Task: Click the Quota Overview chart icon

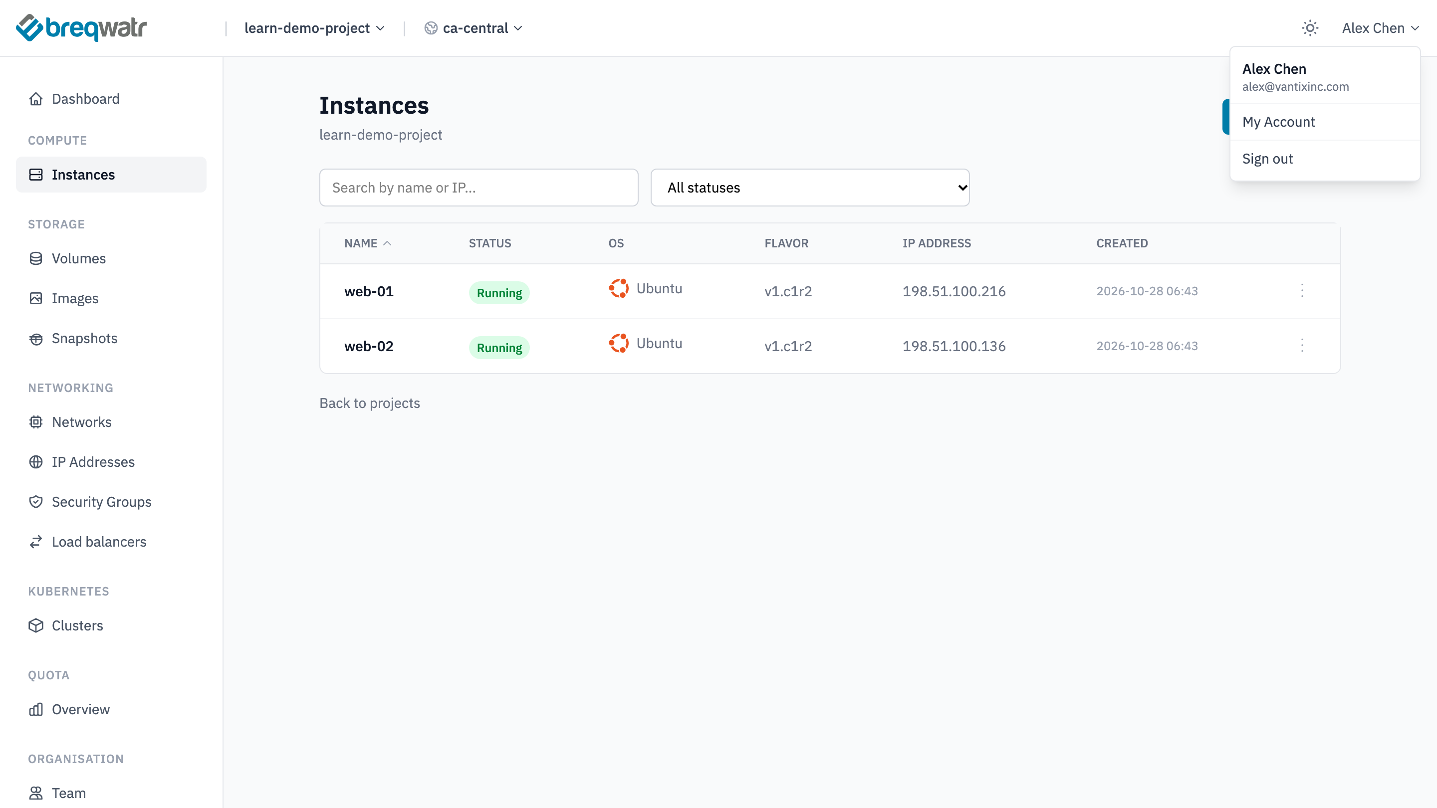Action: point(36,709)
